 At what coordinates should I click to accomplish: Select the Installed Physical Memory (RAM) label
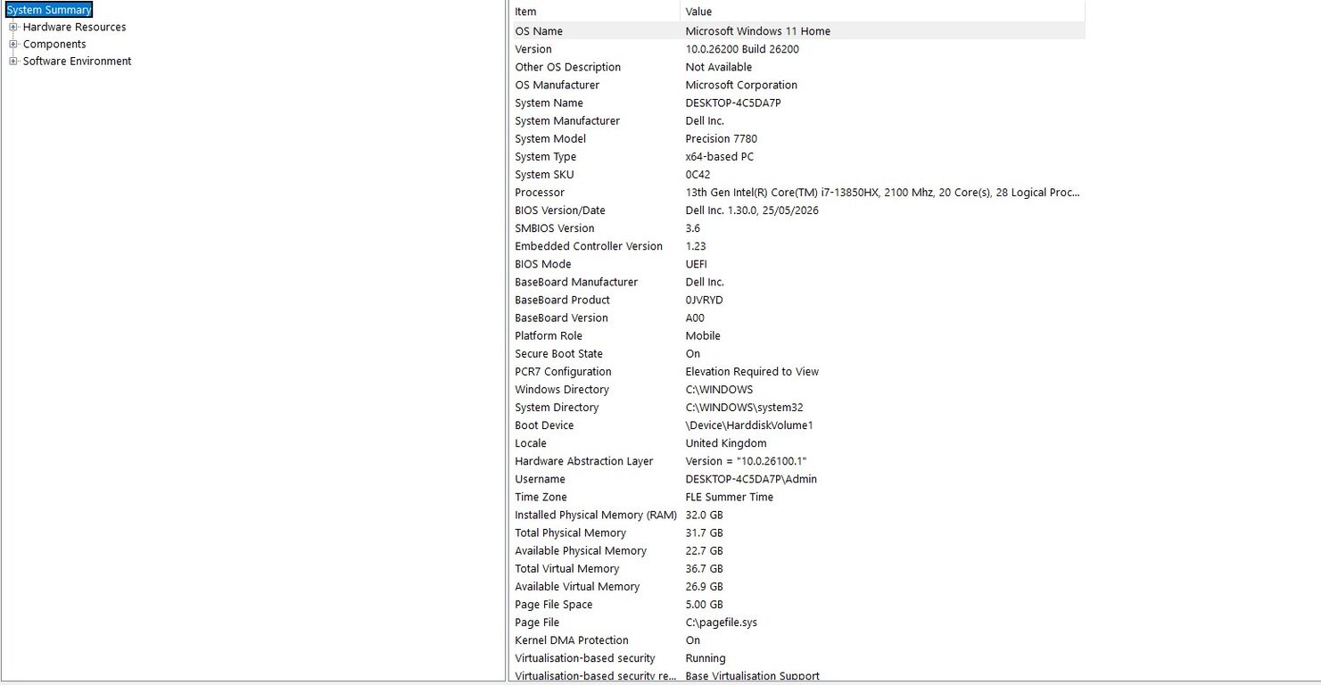(x=596, y=513)
